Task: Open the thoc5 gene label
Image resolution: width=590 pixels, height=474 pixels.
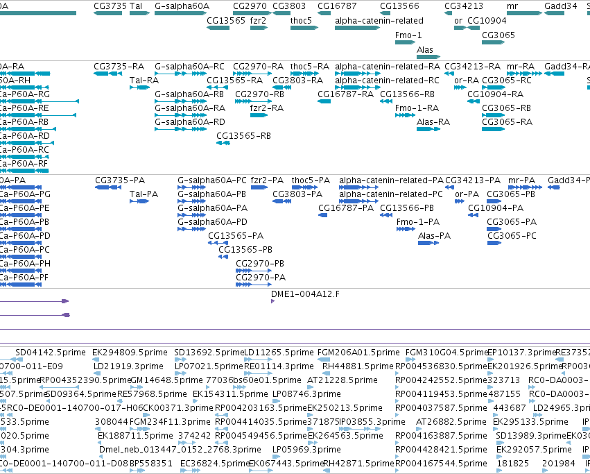Action: tap(301, 20)
